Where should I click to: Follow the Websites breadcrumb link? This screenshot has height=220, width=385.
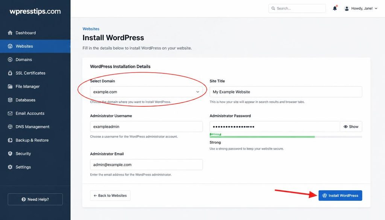91,29
